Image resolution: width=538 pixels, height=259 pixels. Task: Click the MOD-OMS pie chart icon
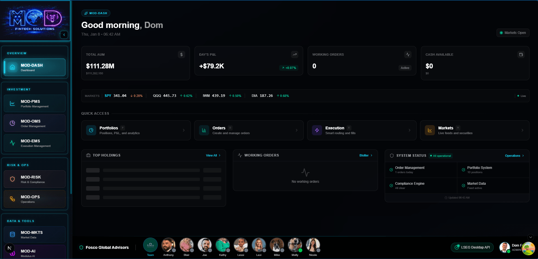tap(12, 123)
